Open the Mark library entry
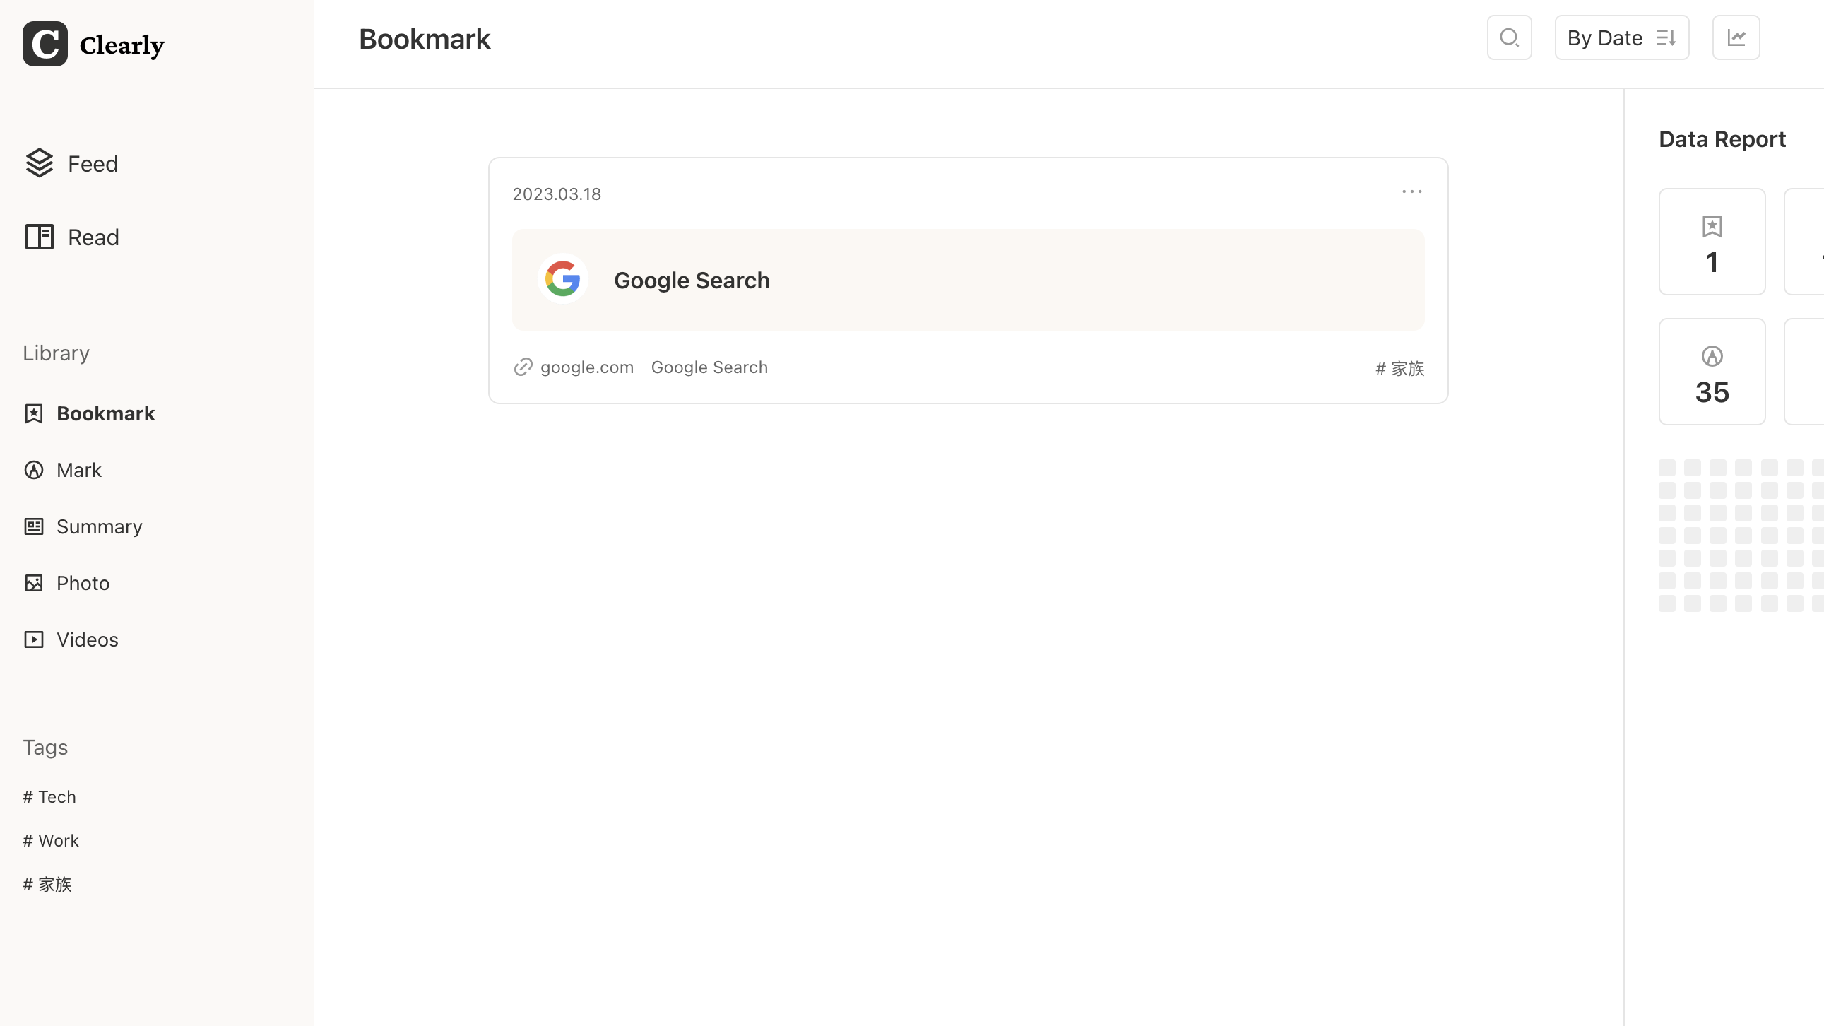 point(78,469)
